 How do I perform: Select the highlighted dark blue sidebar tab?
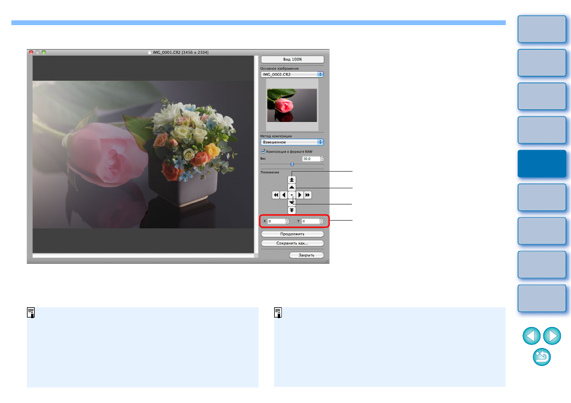tap(542, 164)
